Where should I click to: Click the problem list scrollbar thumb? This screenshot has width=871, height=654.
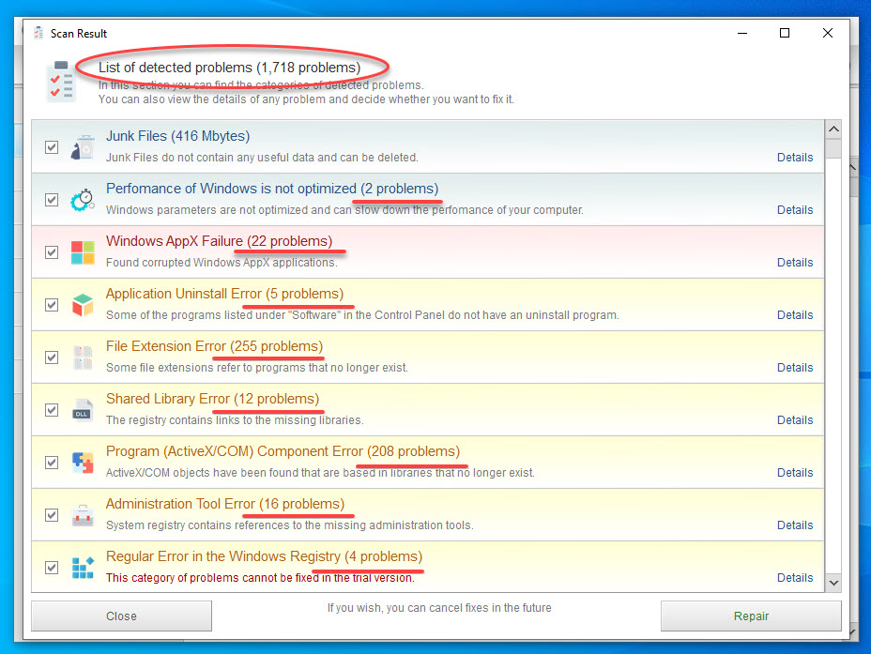pos(833,148)
